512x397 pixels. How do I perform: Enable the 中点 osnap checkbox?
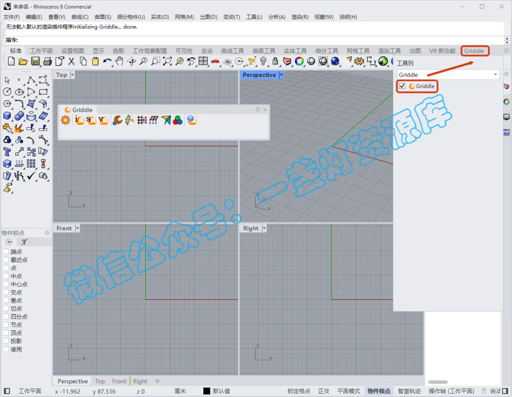click(x=6, y=276)
